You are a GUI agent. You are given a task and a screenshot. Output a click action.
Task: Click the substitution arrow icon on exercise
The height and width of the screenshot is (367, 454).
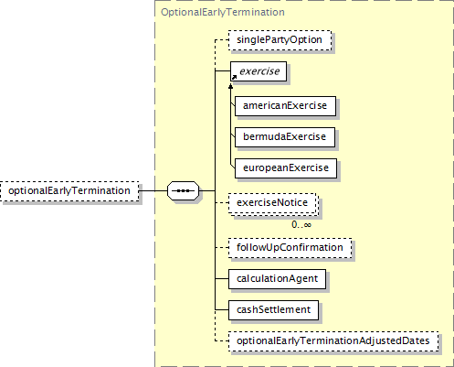point(234,78)
